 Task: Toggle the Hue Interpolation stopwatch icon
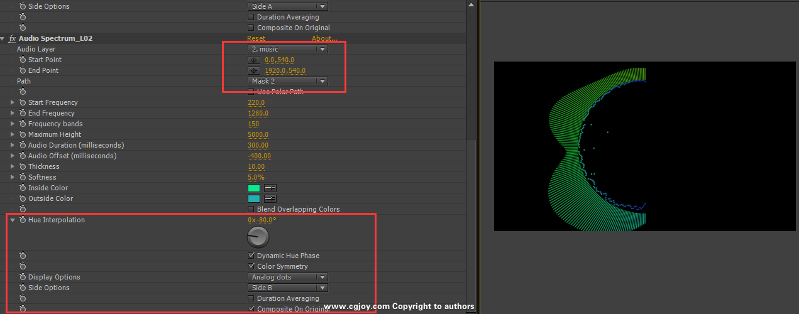click(23, 220)
